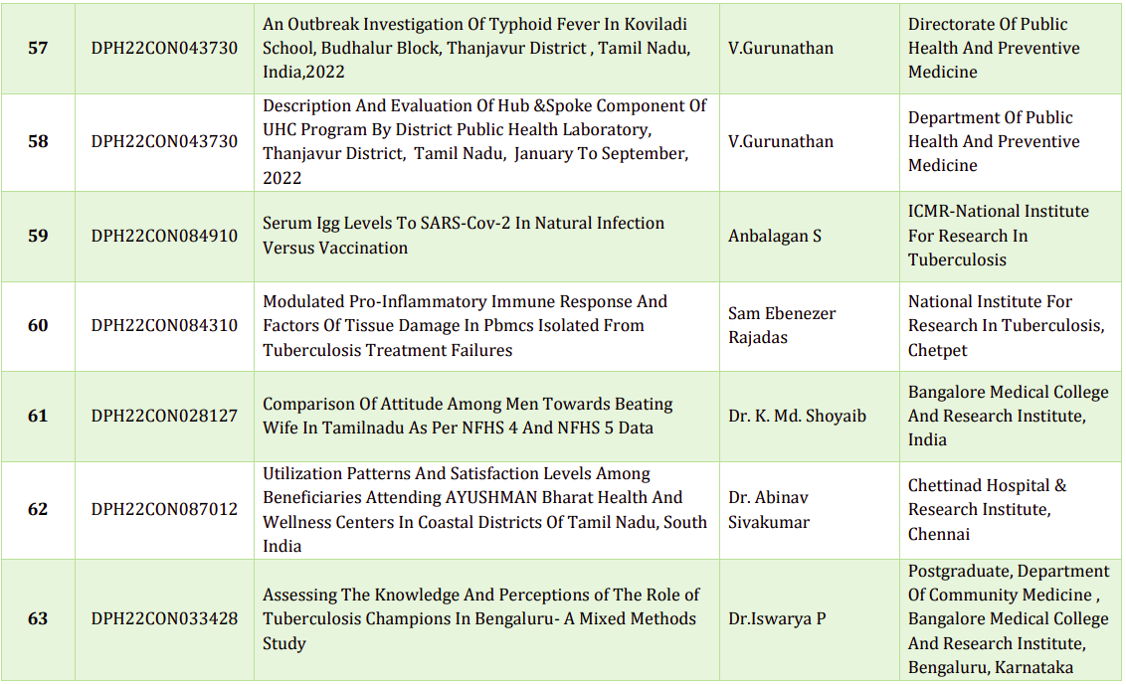Select the Tuberculosis Champions In Bengaluru title
This screenshot has height=685, width=1126.
tap(480, 618)
